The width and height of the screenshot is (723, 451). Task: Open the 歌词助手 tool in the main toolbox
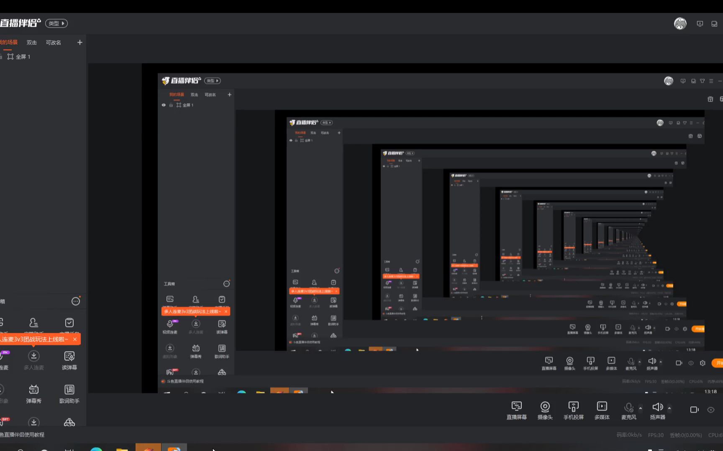tap(69, 394)
